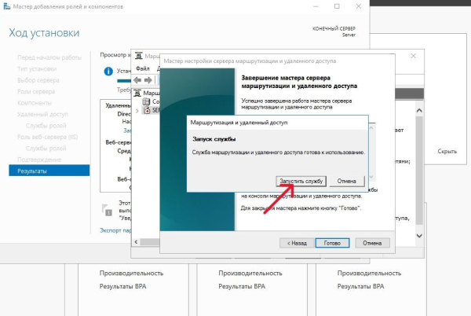
Task: Click scroll up arrow on right panel
Action: (x=419, y=111)
